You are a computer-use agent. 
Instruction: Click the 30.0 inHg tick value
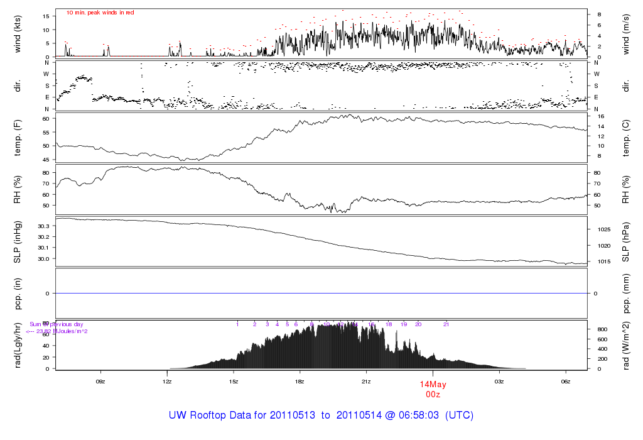coord(43,258)
